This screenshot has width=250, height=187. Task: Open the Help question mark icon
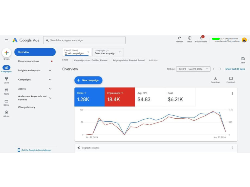189,38
